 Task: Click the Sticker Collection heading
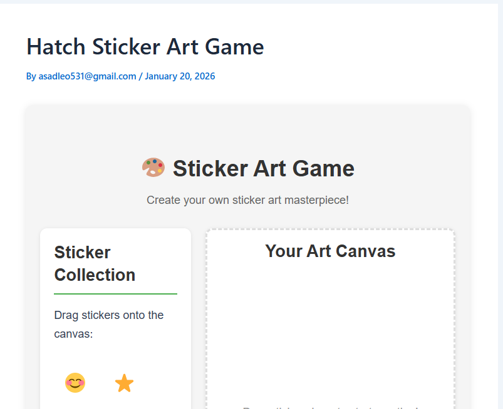pos(95,263)
